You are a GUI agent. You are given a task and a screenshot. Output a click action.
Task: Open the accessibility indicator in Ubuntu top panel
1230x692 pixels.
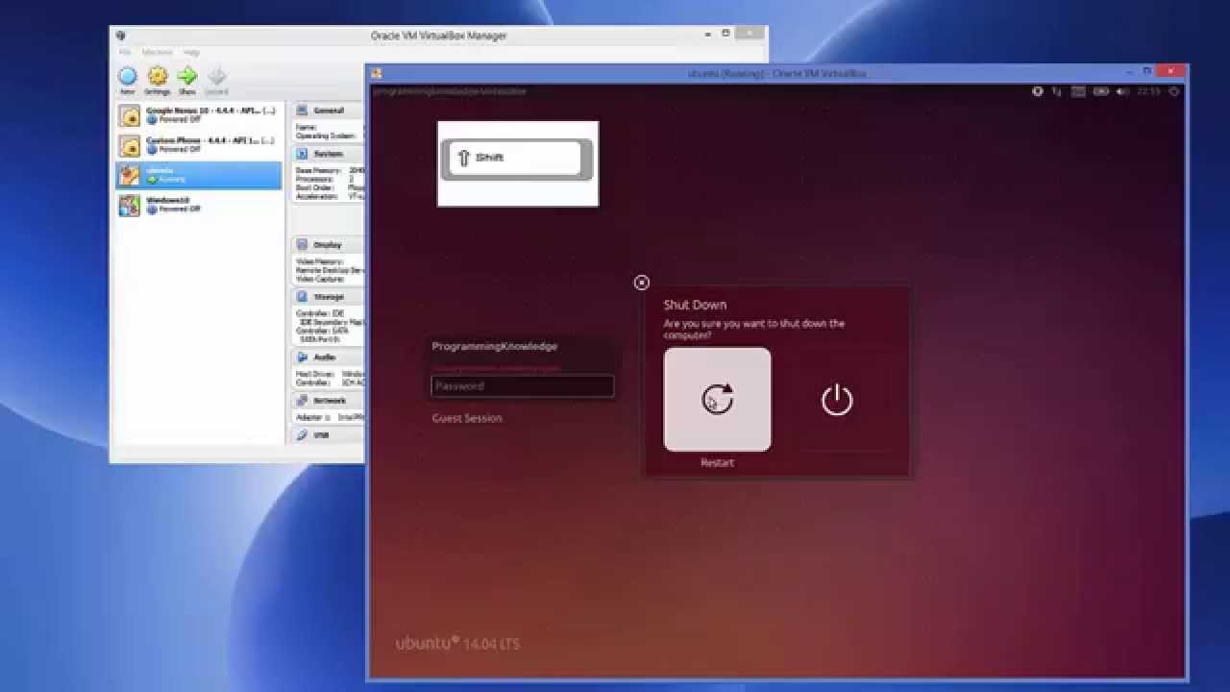1038,91
